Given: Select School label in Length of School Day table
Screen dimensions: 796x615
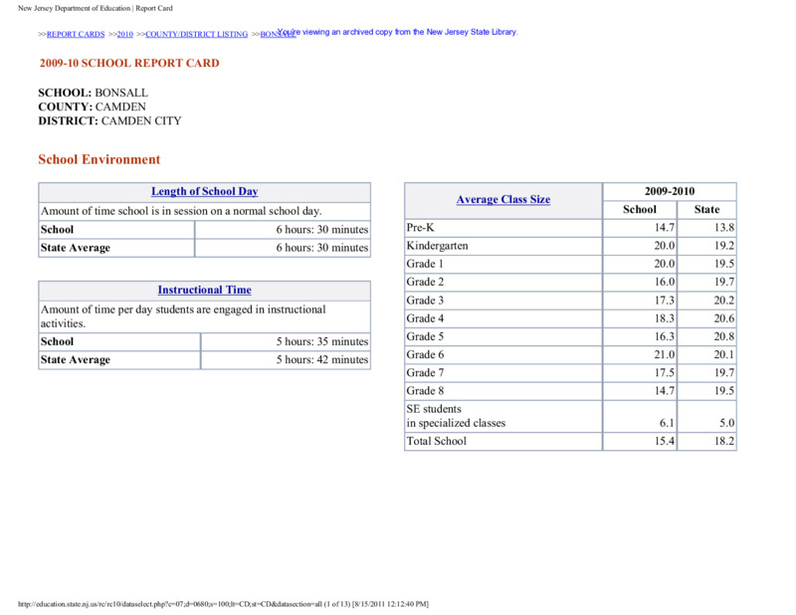Looking at the screenshot, I should [x=57, y=230].
